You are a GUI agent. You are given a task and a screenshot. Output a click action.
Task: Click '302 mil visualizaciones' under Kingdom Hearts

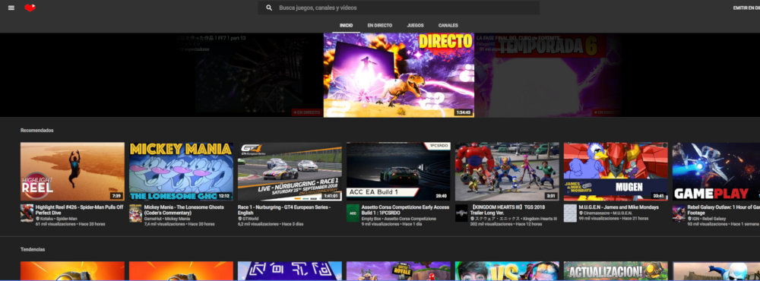click(x=492, y=224)
